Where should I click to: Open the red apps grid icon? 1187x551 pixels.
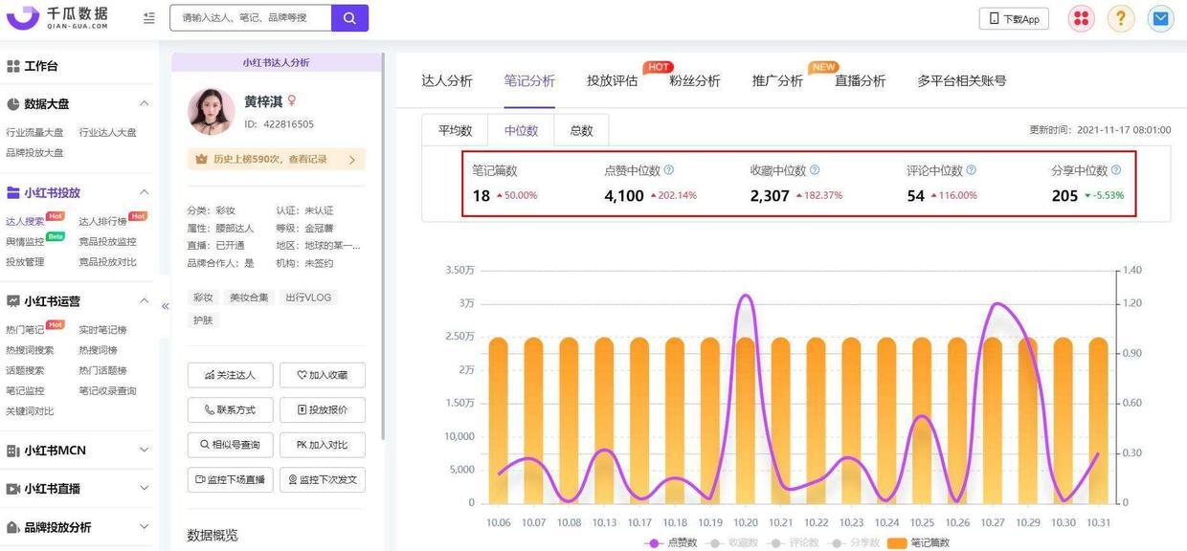1081,19
